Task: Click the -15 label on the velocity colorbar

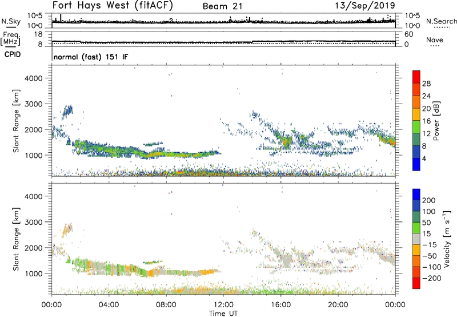Action: (430, 245)
